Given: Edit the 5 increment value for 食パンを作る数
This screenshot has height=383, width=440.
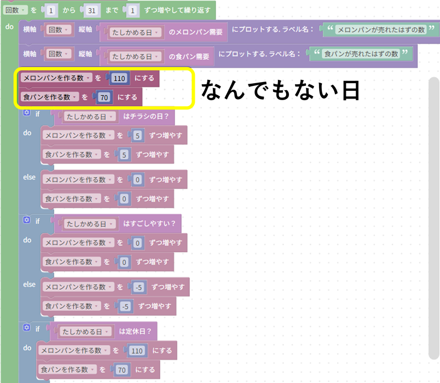Looking at the screenshot, I should tap(124, 155).
